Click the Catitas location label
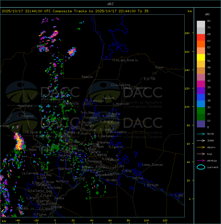This screenshot has width=221, height=224. [x=138, y=178]
